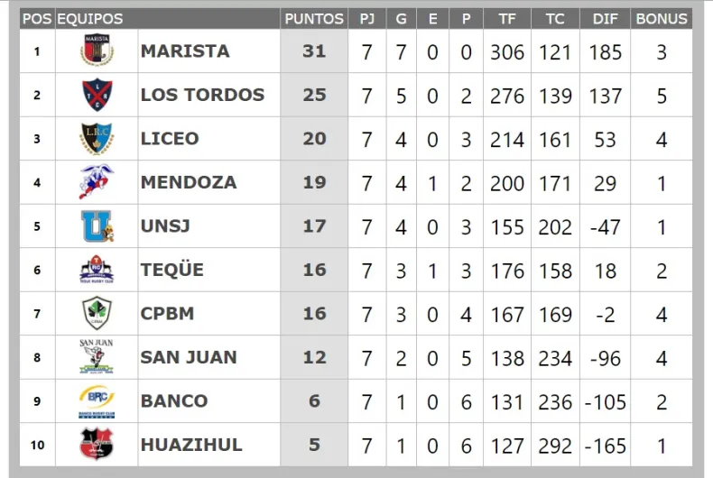Viewport: 713px width, 478px height.
Task: Click the Marista team crest logo
Action: [x=97, y=51]
